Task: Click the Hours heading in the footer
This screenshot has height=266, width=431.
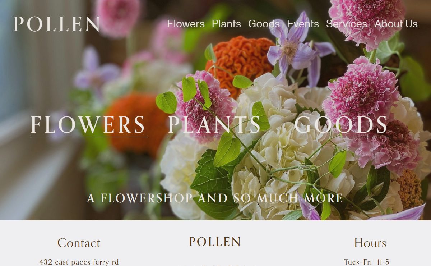Action: coord(370,243)
